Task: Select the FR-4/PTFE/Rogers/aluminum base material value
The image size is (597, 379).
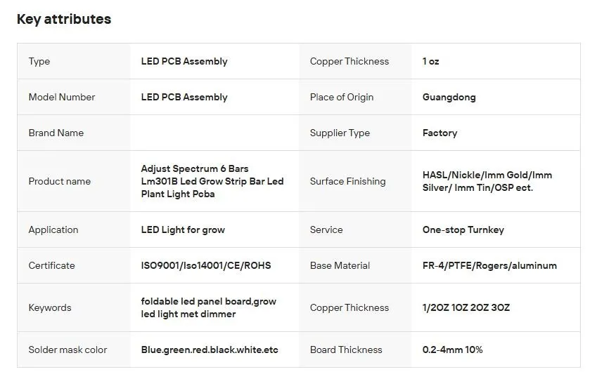Action: (x=489, y=265)
